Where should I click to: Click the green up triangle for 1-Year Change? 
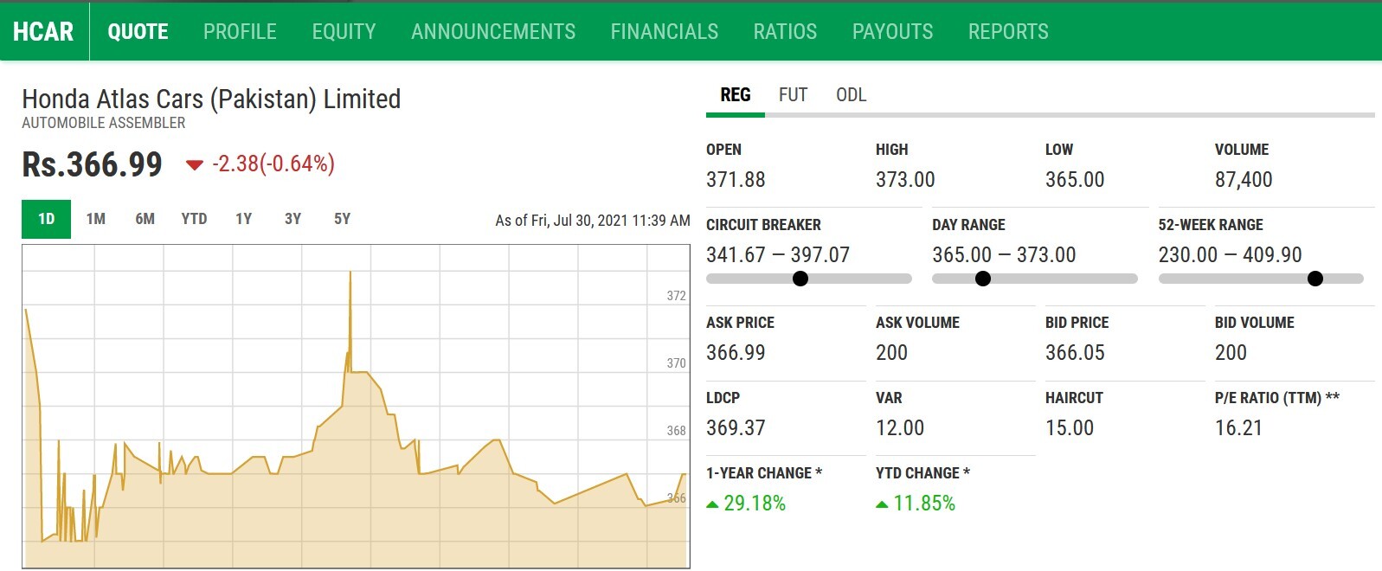pyautogui.click(x=712, y=504)
